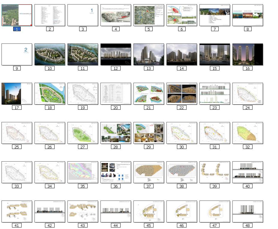Select data table thumbnail 20
This screenshot has width=278, height=229.
coord(116,94)
